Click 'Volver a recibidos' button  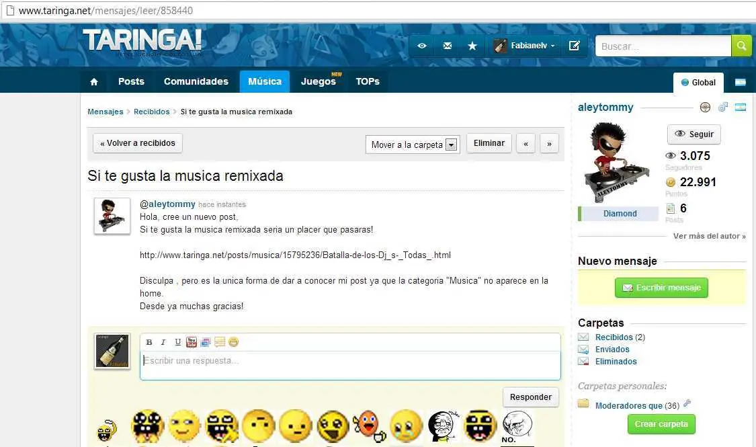click(137, 143)
